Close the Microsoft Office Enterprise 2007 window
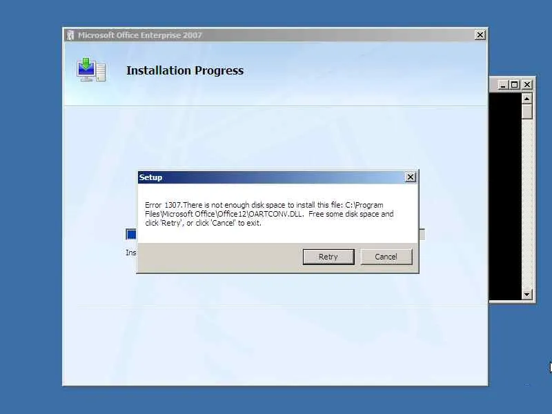This screenshot has height=414, width=552. (x=480, y=35)
